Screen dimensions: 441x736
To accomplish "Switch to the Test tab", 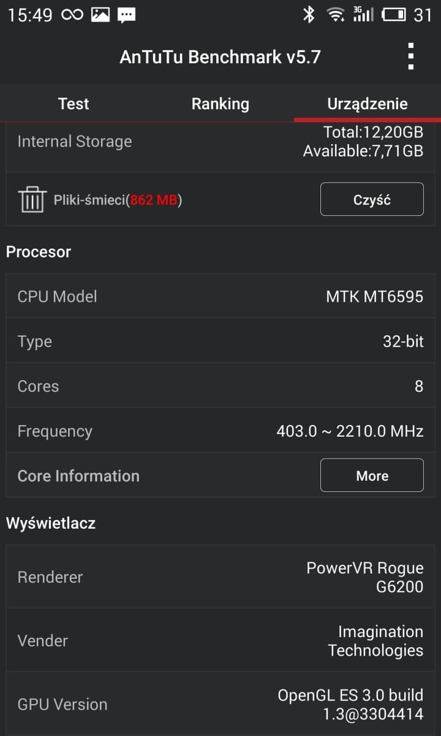I will pos(73,104).
